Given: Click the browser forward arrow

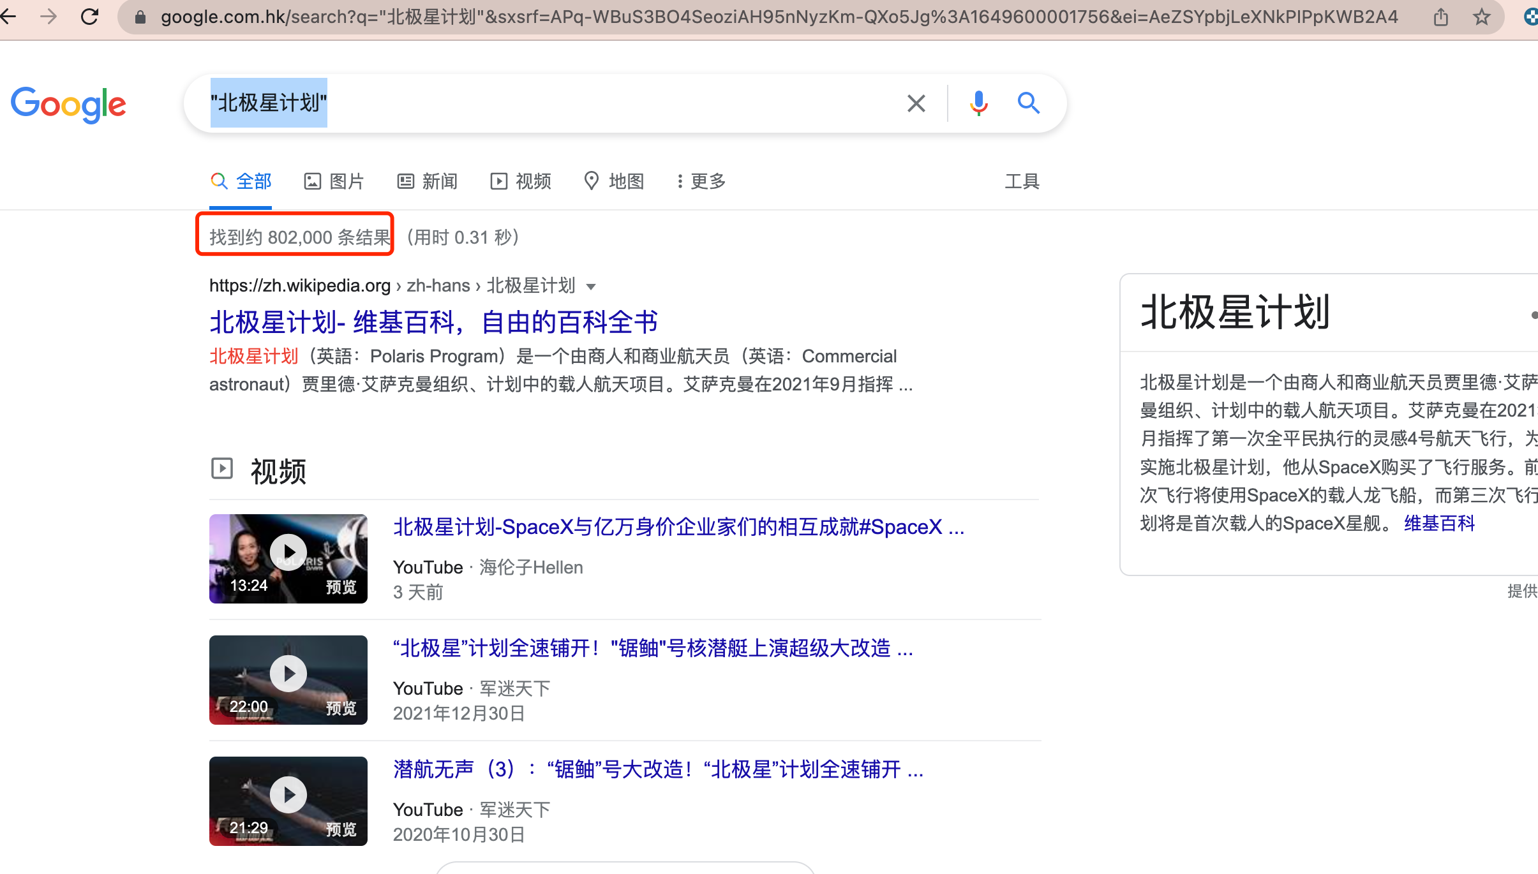Looking at the screenshot, I should (x=49, y=17).
